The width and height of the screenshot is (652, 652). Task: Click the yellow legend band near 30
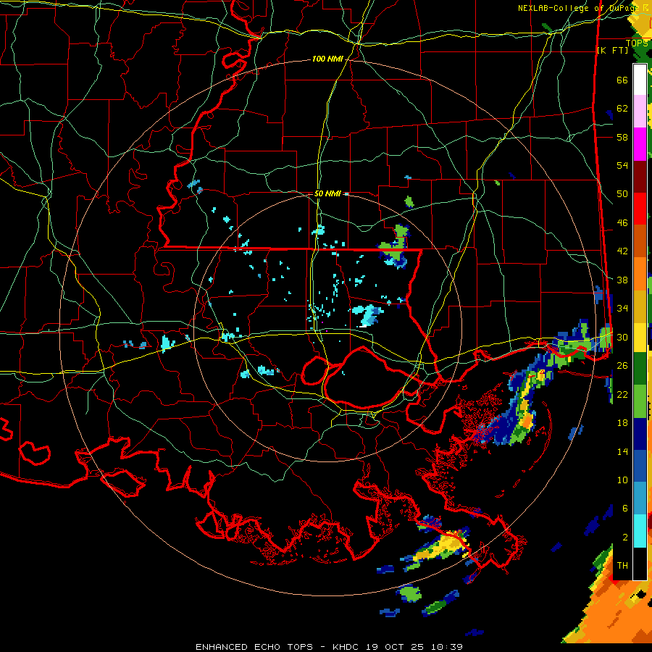(x=640, y=337)
